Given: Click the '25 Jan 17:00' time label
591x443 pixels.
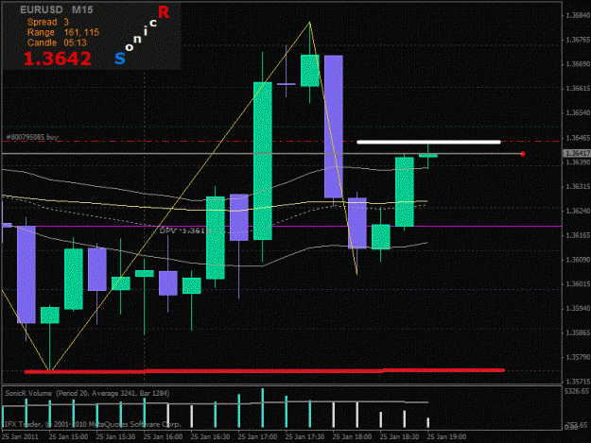Looking at the screenshot, I should 257,436.
